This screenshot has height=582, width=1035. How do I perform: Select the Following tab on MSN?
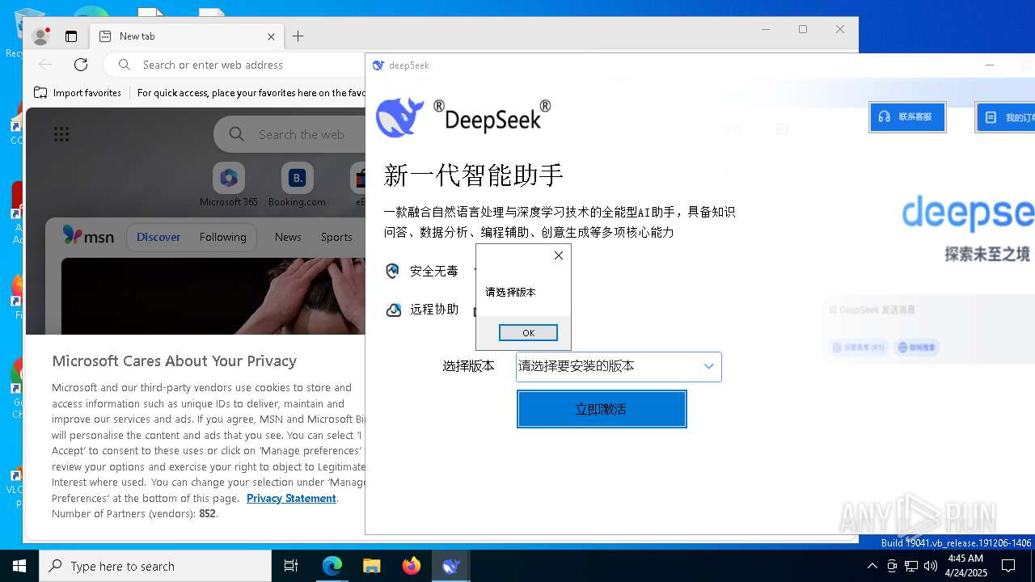click(223, 237)
